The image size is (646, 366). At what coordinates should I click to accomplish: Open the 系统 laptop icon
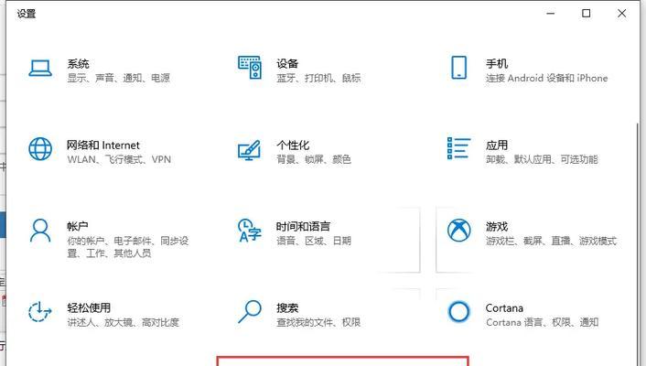40,68
